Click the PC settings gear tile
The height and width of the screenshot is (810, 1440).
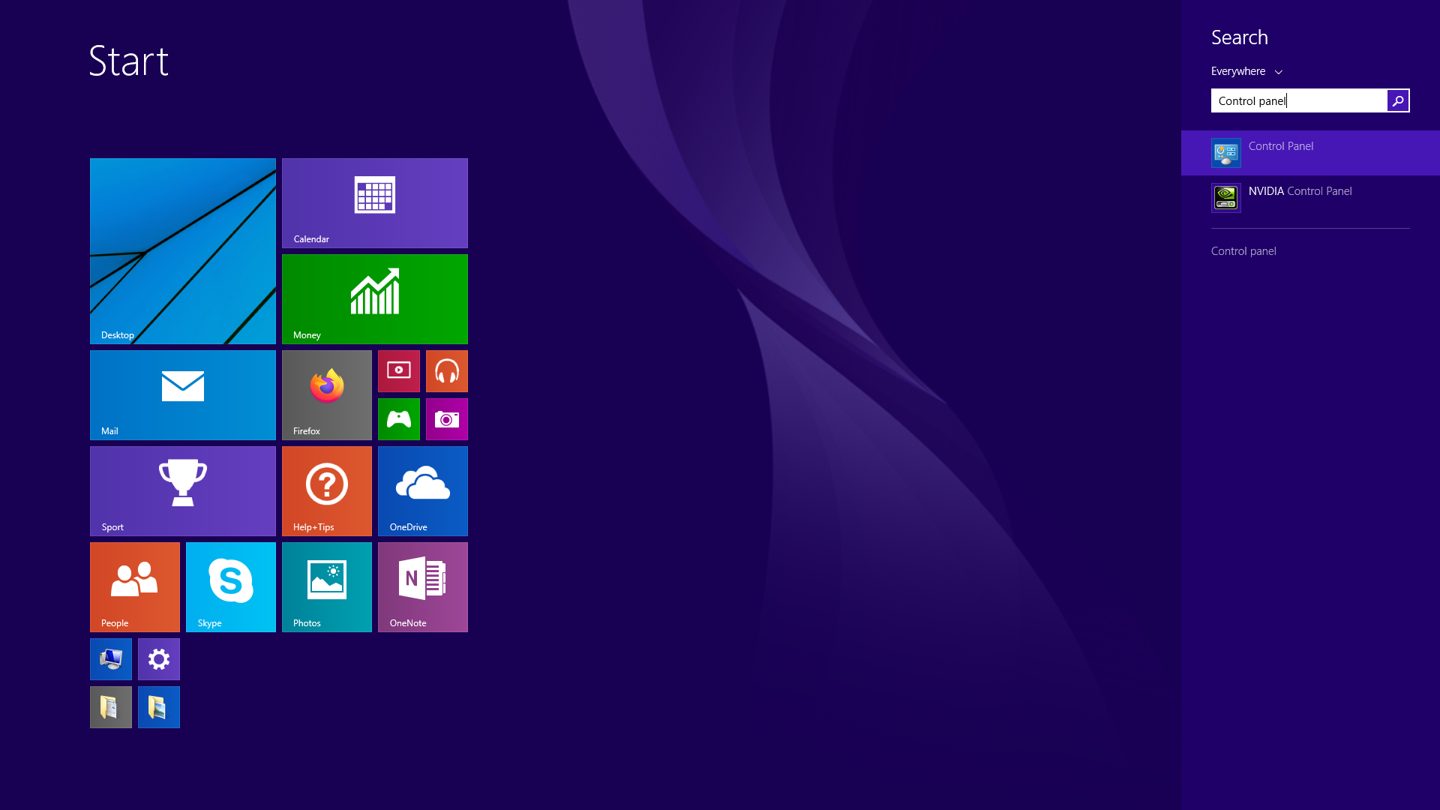point(158,658)
